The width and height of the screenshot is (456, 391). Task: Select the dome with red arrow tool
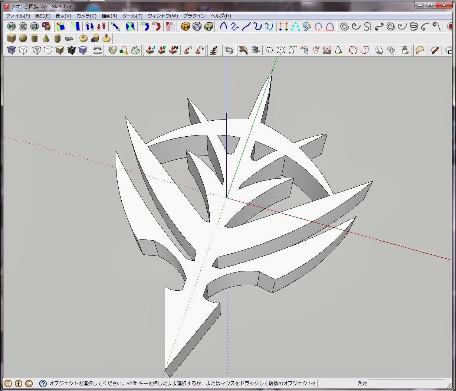click(x=106, y=38)
